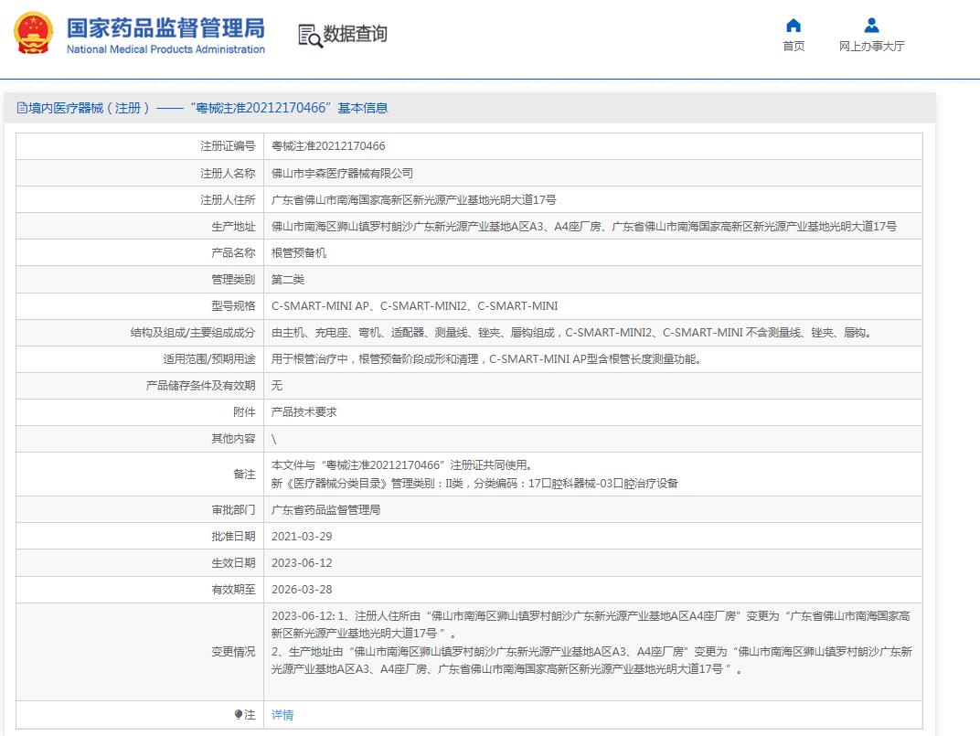
Task: Click the 生效日期 label
Action: pyautogui.click(x=233, y=563)
